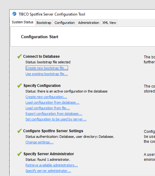Click status text bootstrap file selected
155x176 pixels.
click(x=48, y=62)
